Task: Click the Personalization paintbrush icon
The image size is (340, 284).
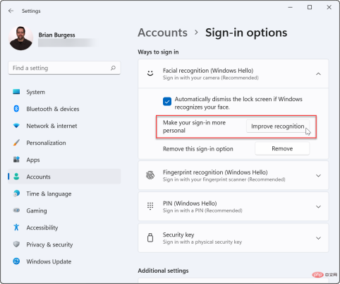Action: coord(16,143)
